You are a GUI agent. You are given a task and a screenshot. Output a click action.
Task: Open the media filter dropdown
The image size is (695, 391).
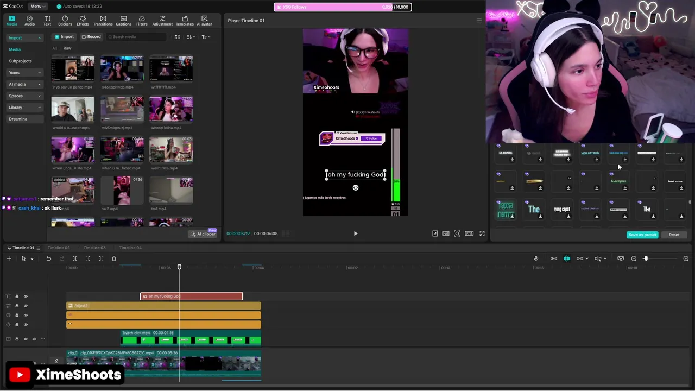pyautogui.click(x=206, y=37)
